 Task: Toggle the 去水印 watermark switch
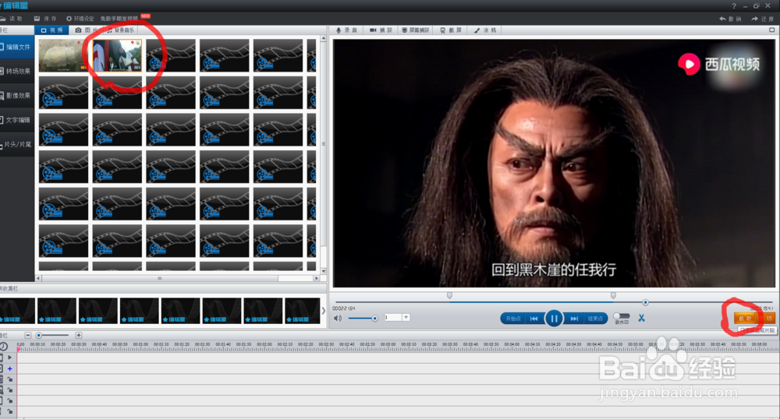[x=622, y=315]
